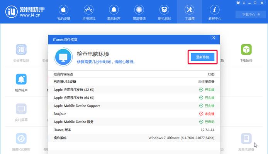This screenshot has height=154, width=268.
Task: Click the 爱思助手 i4 logo
Action: pos(25,12)
